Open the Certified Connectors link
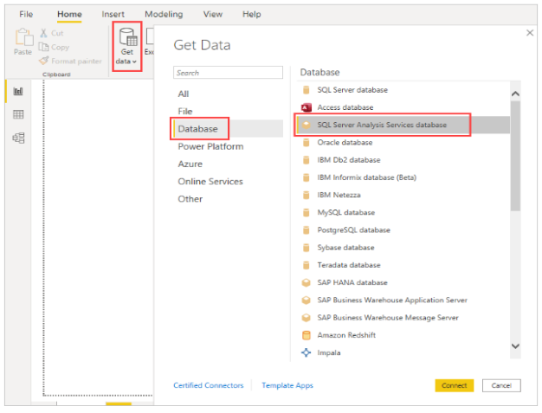This screenshot has width=542, height=413. 209,385
